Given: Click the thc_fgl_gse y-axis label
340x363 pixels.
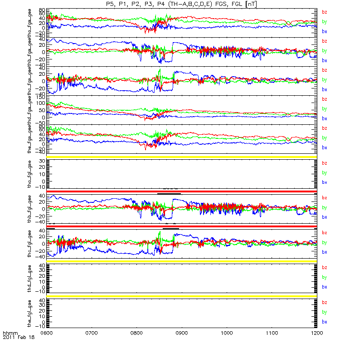Looking at the screenshot, I should (29, 244).
